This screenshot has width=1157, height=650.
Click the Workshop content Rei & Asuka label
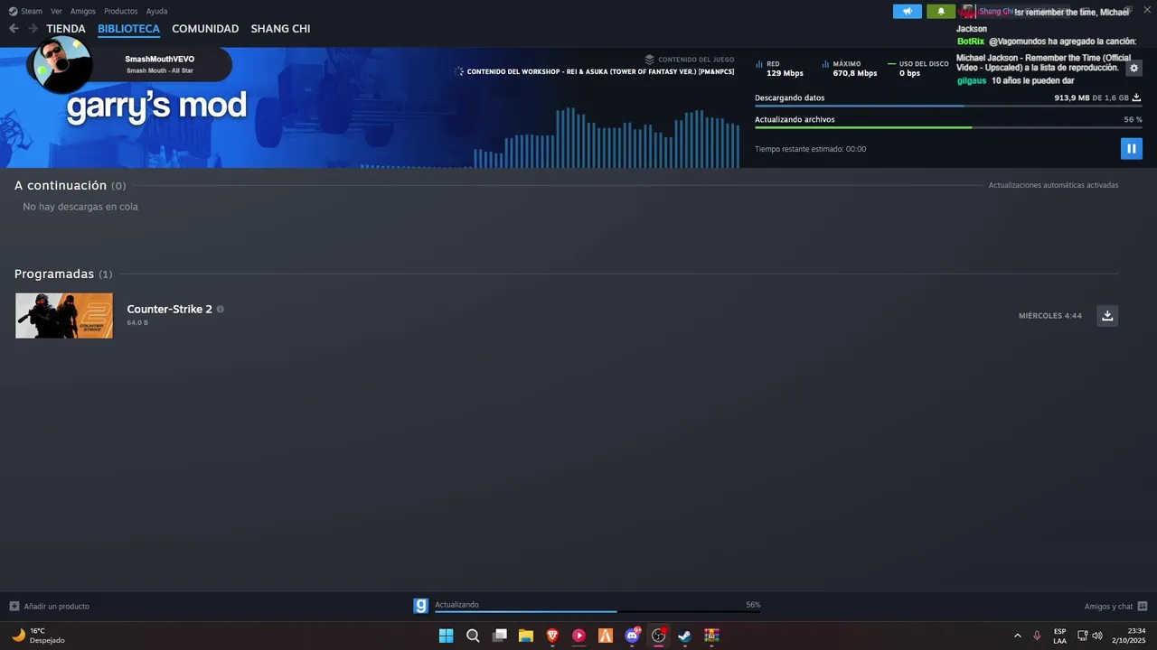(600, 71)
